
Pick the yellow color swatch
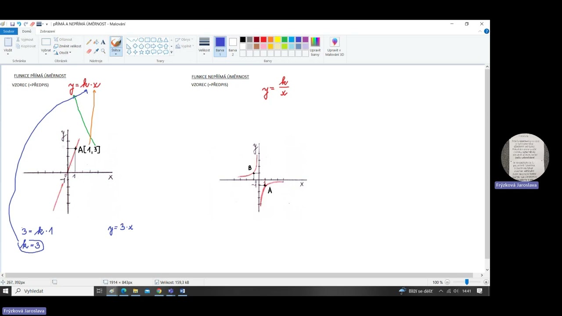(x=277, y=39)
